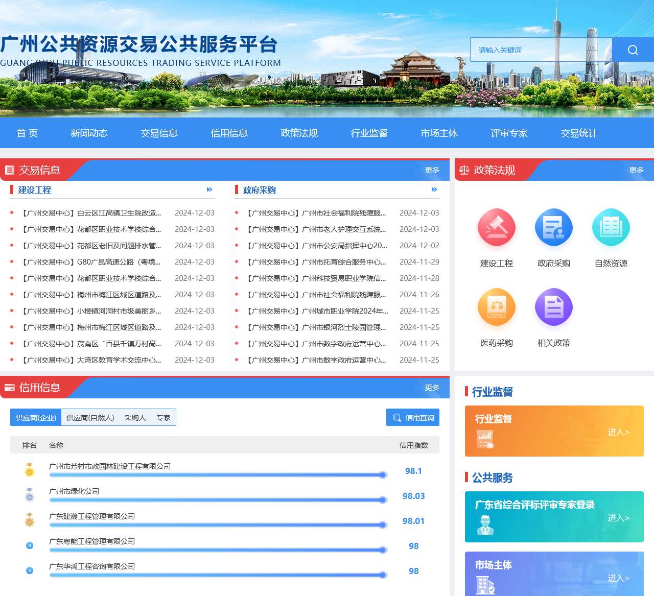The width and height of the screenshot is (654, 596).
Task: Go to 评审专家 menu item
Action: pyautogui.click(x=509, y=133)
